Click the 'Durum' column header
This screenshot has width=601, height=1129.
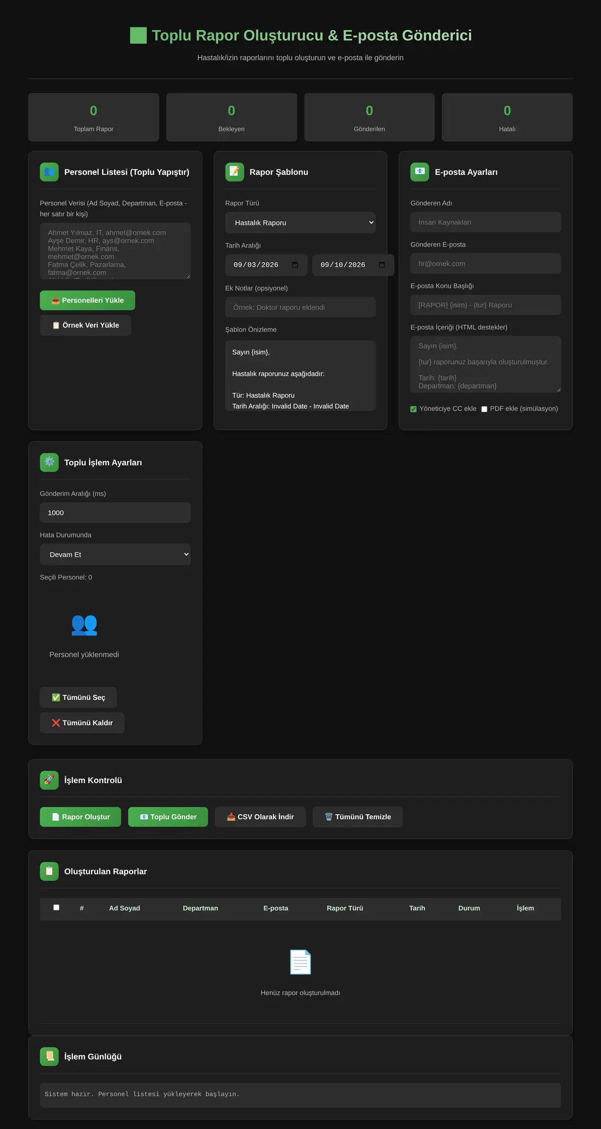point(469,908)
